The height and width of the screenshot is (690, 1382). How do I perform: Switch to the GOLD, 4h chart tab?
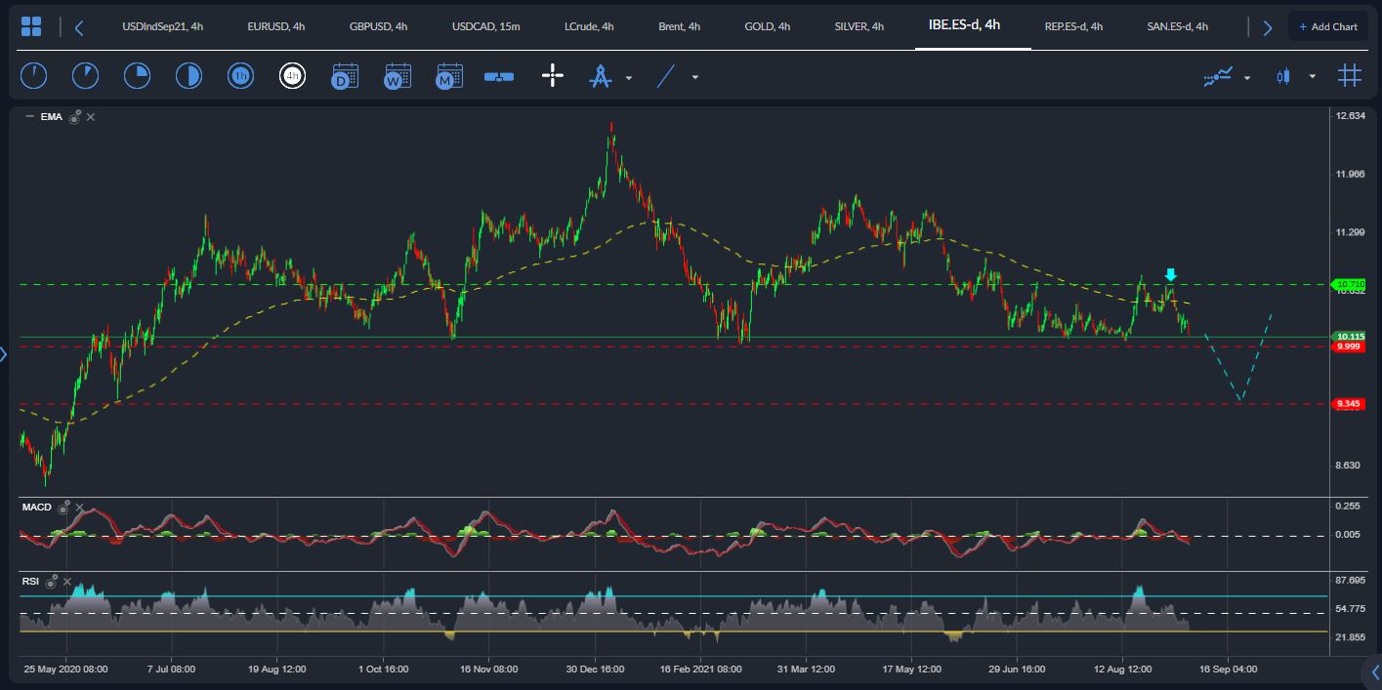[x=767, y=26]
